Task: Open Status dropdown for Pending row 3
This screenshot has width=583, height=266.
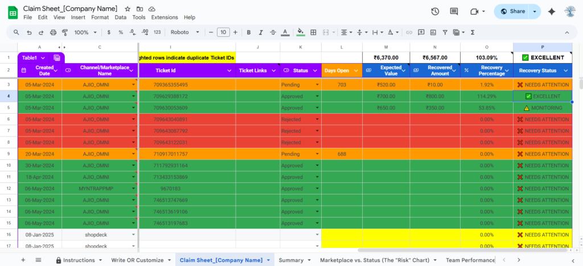Action: point(317,85)
